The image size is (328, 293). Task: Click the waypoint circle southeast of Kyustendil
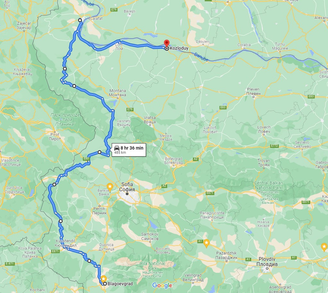[x=89, y=261]
